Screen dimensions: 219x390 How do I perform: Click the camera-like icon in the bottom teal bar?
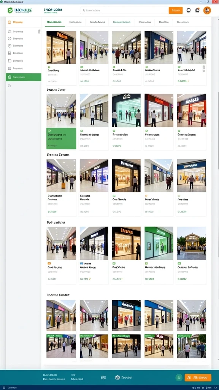[103, 377]
